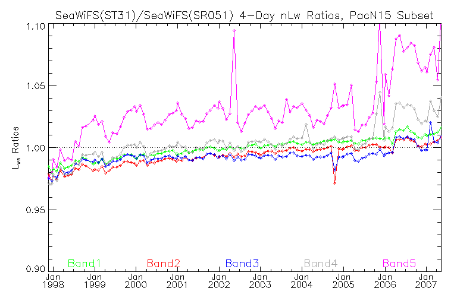Click the Jan 2007 x-axis label
Screen dimensions: 457x304
tap(426, 281)
